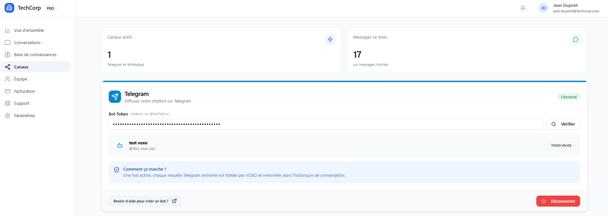Click the Base de connaissances brain icon
The height and width of the screenshot is (216, 608).
7,55
